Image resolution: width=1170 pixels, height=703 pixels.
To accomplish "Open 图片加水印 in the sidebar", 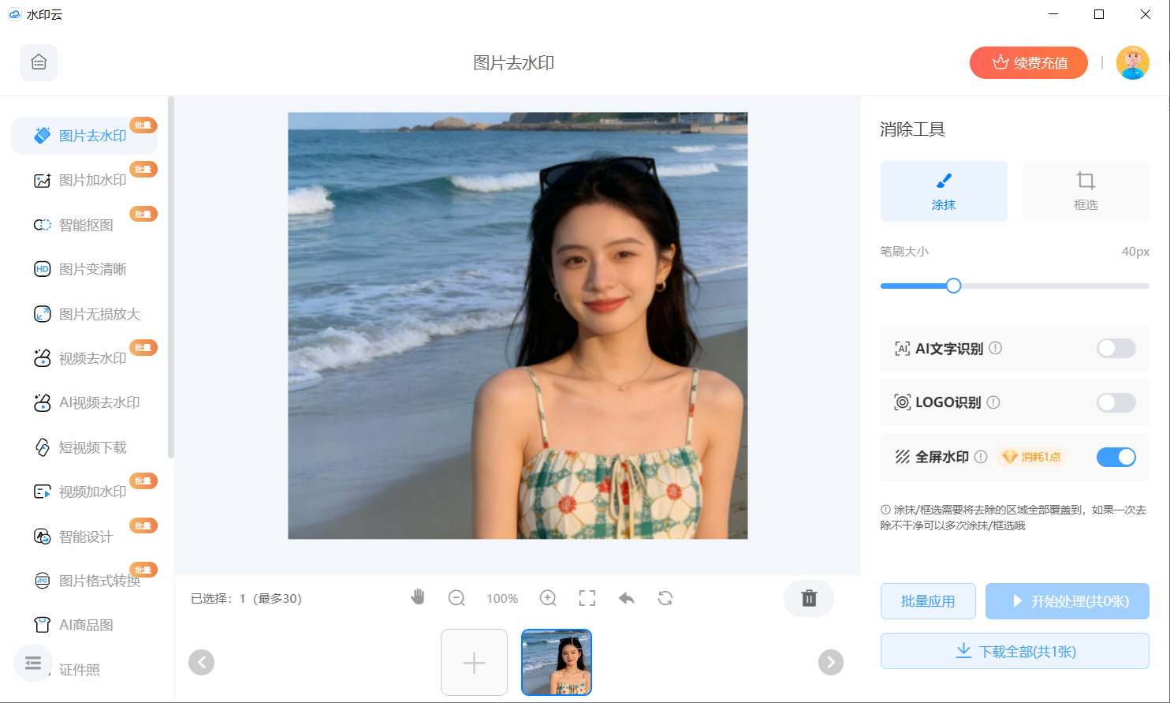I will [92, 181].
